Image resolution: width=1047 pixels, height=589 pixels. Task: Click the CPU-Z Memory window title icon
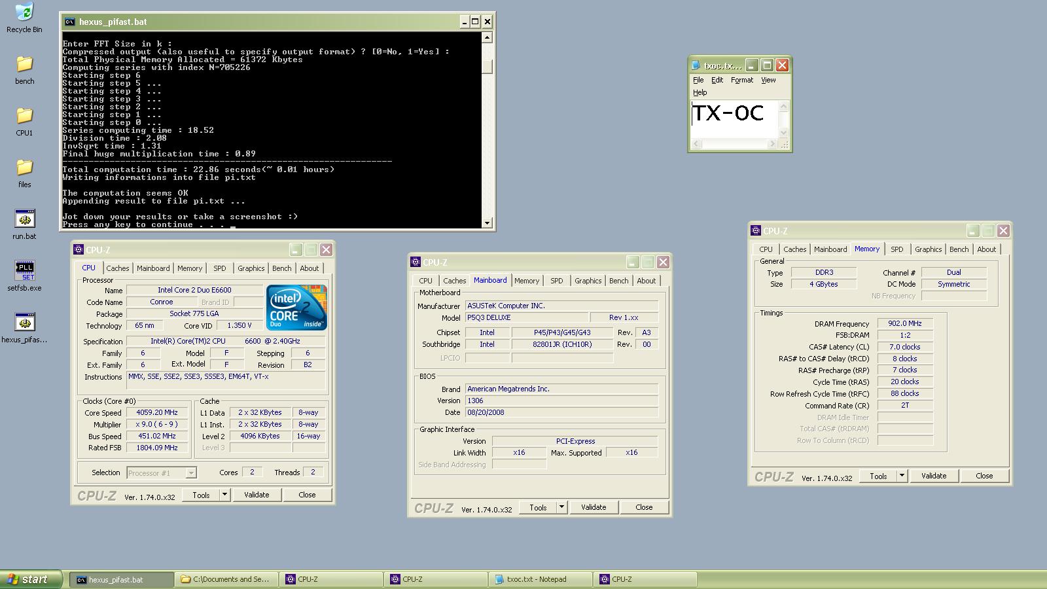(756, 230)
